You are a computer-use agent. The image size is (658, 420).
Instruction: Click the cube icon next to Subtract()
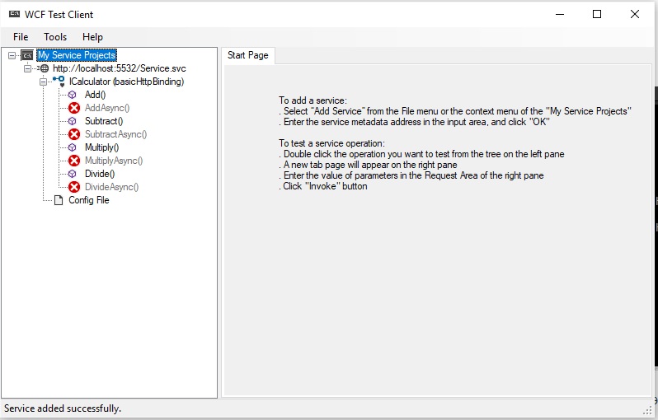coord(73,121)
